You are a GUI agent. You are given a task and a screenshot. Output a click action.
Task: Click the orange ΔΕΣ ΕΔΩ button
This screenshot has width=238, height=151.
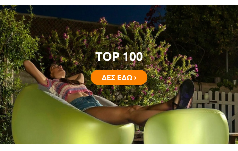click(x=119, y=77)
